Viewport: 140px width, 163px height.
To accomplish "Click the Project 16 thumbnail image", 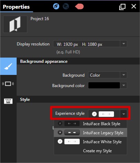I will pos(15,24).
